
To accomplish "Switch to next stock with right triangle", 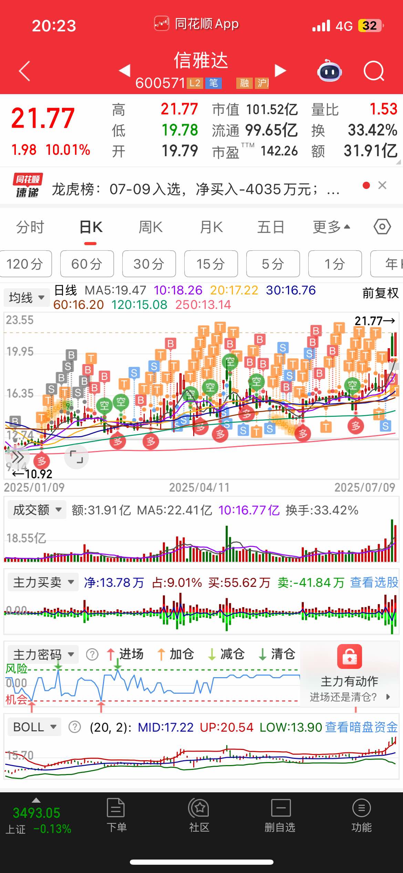I will [x=280, y=70].
